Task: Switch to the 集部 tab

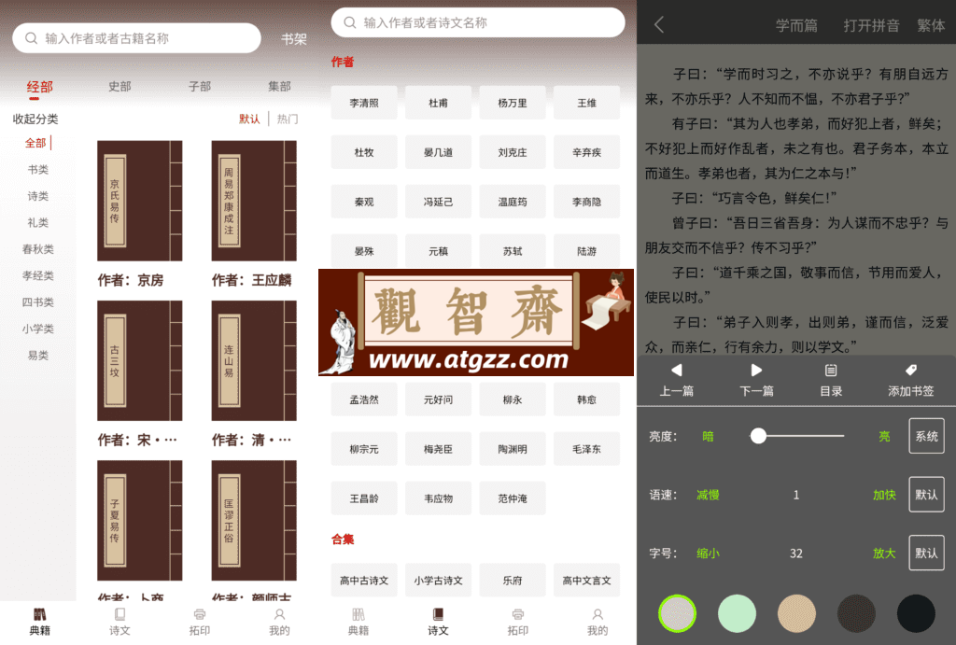Action: pos(279,87)
